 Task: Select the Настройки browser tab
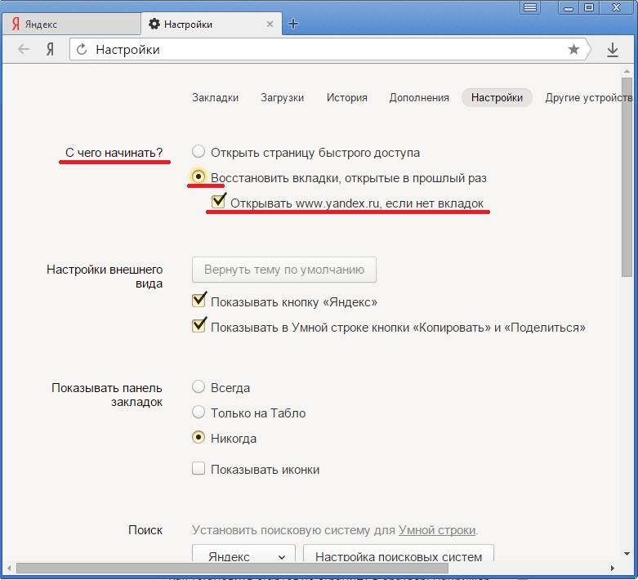tap(212, 24)
